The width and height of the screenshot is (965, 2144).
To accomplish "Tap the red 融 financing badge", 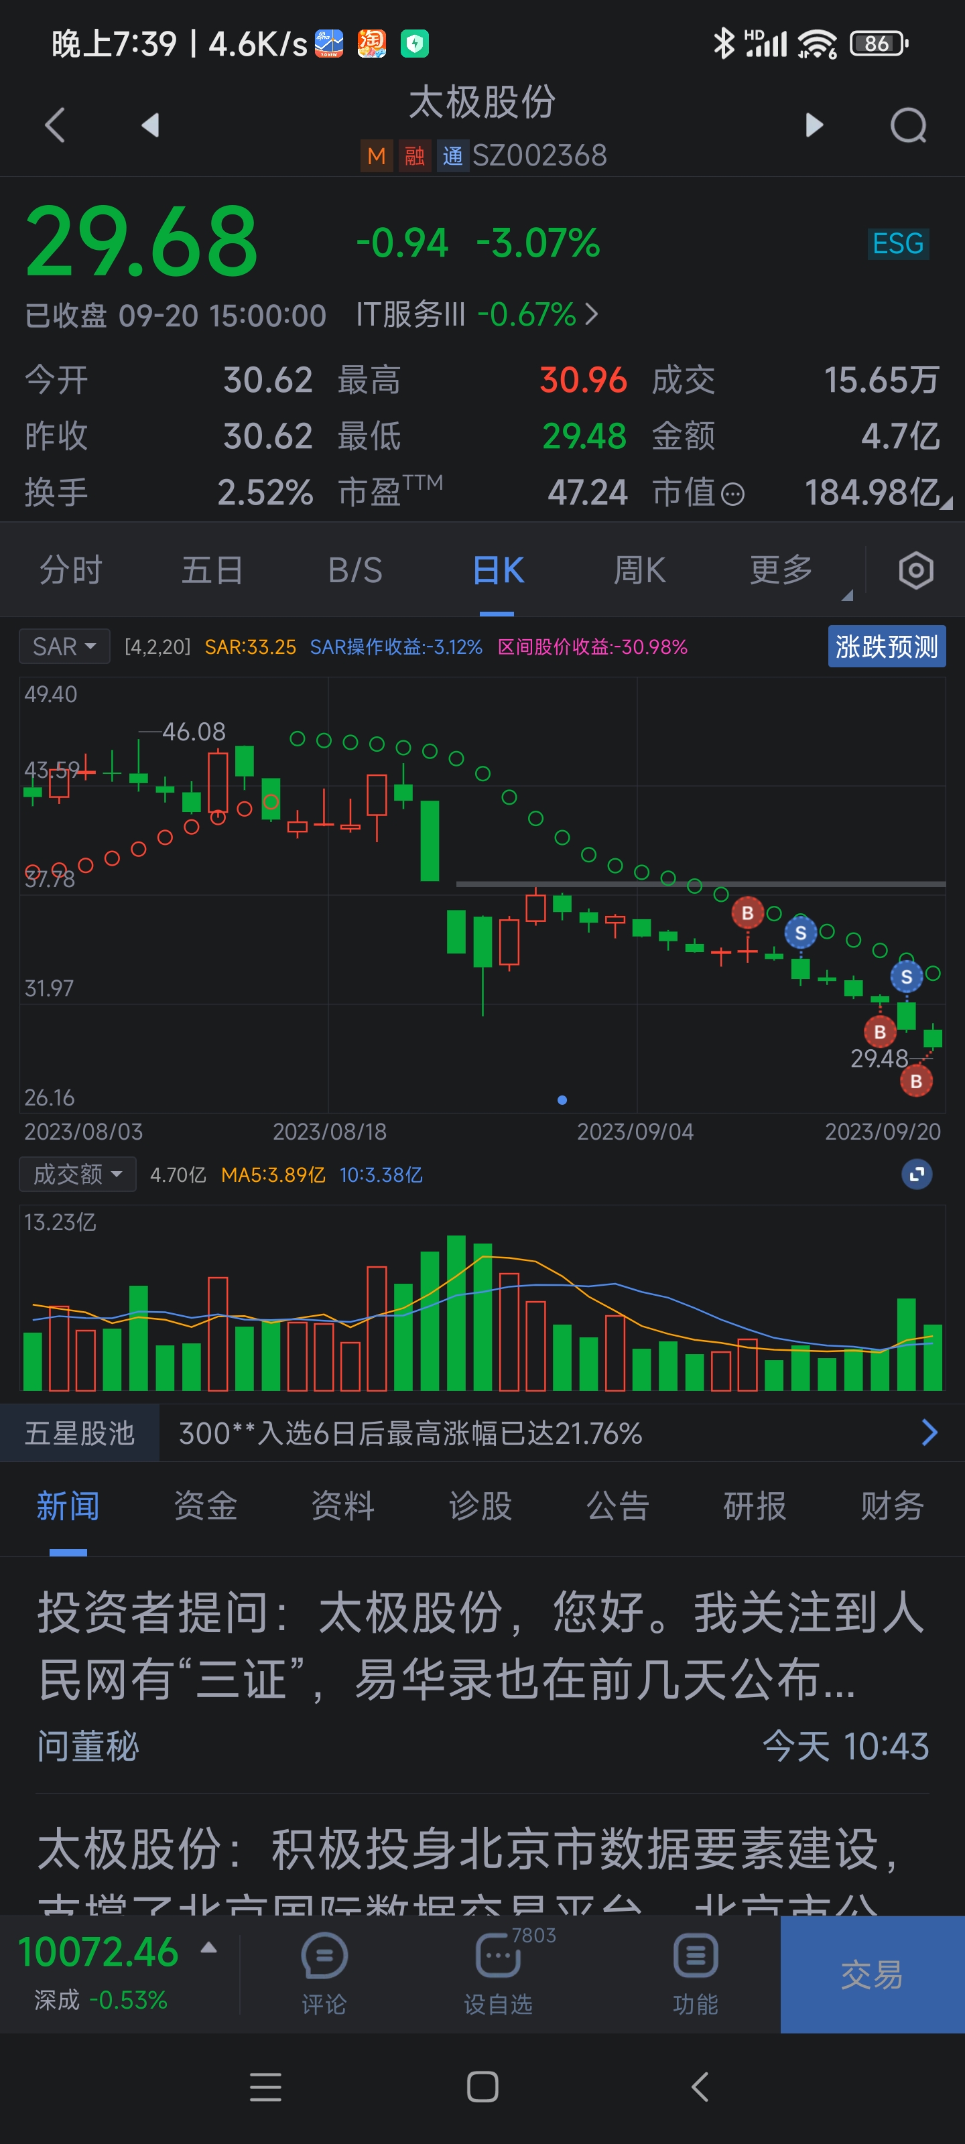I will (415, 155).
